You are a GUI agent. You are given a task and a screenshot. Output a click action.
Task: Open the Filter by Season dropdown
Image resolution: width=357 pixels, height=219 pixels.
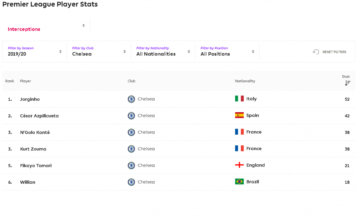pyautogui.click(x=35, y=51)
